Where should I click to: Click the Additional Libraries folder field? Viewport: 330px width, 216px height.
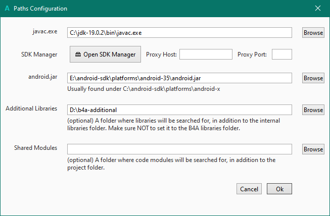click(x=179, y=110)
